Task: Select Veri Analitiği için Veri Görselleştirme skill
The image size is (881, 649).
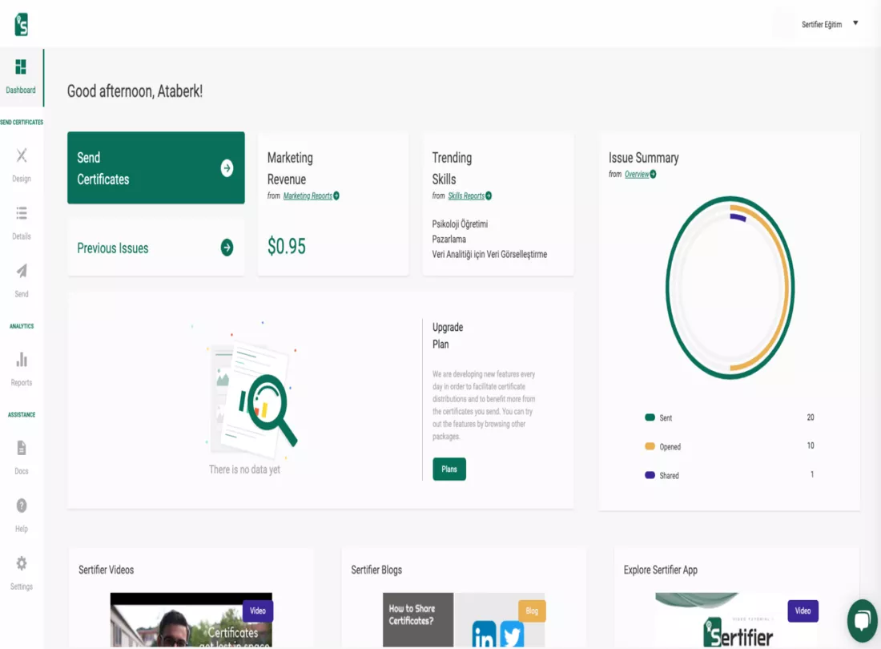Action: [x=489, y=255]
